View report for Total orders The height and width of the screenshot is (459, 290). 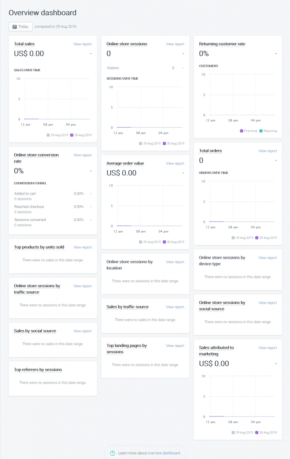point(268,151)
